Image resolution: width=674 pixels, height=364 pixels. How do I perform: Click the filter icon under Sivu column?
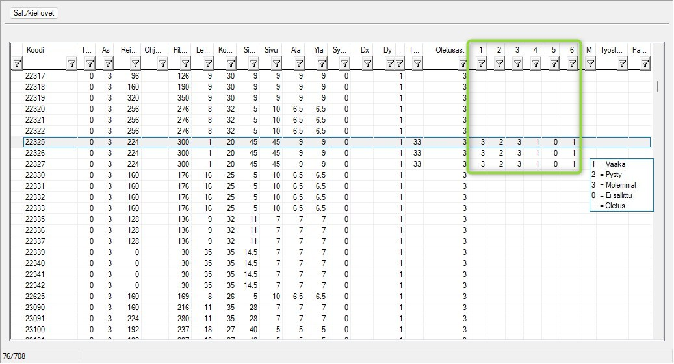276,64
